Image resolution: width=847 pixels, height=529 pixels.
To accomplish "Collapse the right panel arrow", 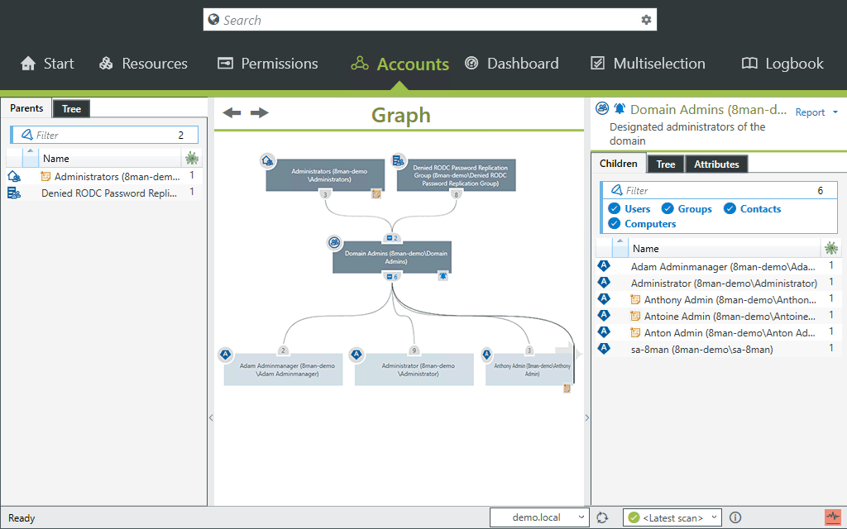I will click(587, 417).
